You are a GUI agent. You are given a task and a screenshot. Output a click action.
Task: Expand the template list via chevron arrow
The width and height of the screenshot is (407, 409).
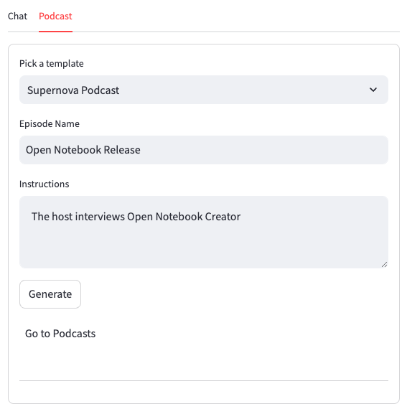coord(373,90)
